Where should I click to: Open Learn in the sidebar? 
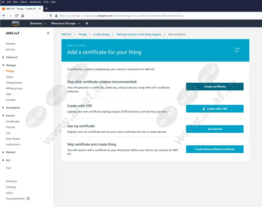[9, 193]
